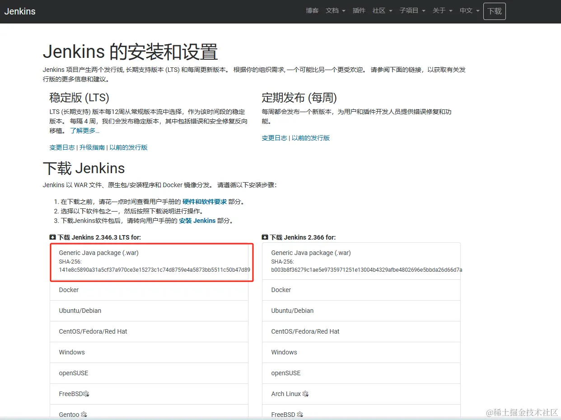Expand the 社区 dropdown menu
This screenshot has width=561, height=420.
(x=382, y=10)
